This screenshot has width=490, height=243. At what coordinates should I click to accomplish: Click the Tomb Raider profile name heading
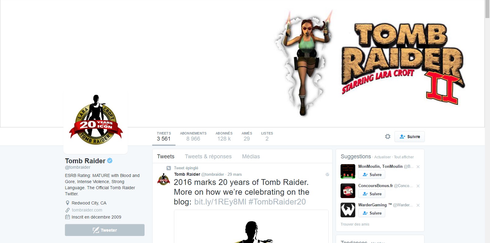[x=85, y=161]
